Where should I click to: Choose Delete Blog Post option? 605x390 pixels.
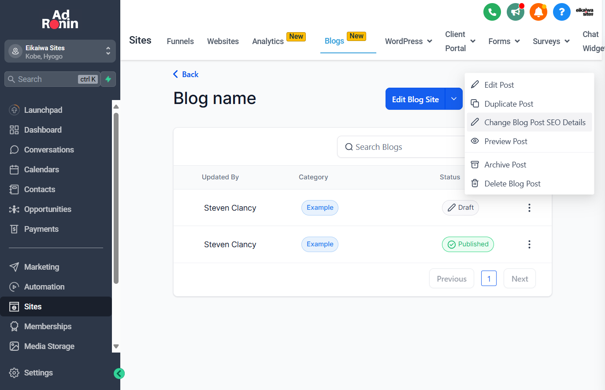tap(529, 184)
